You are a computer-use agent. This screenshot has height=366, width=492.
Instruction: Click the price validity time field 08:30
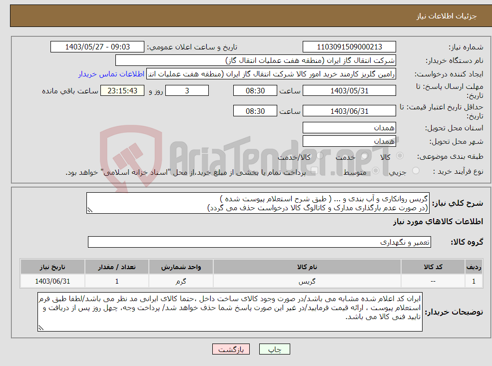click(x=255, y=111)
